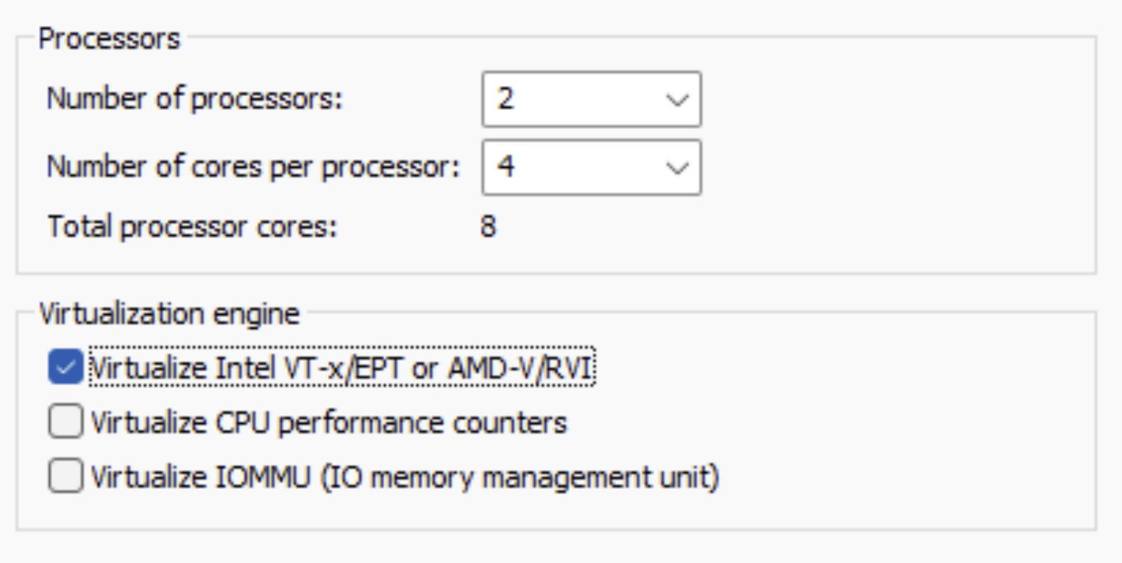The width and height of the screenshot is (1122, 563).
Task: Click the 'Virtualization engine' group heading
Action: [x=170, y=314]
